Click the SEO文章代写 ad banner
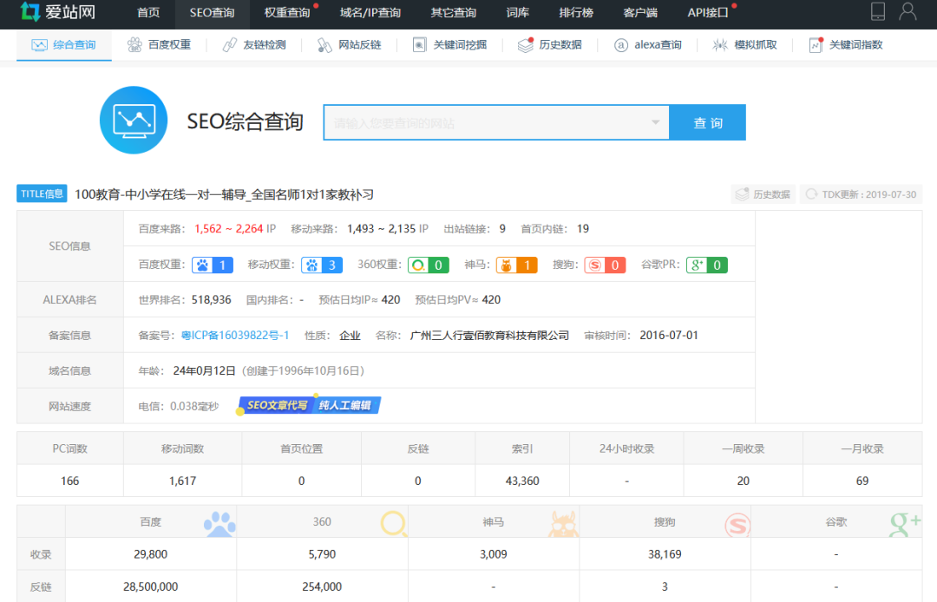 (x=276, y=405)
